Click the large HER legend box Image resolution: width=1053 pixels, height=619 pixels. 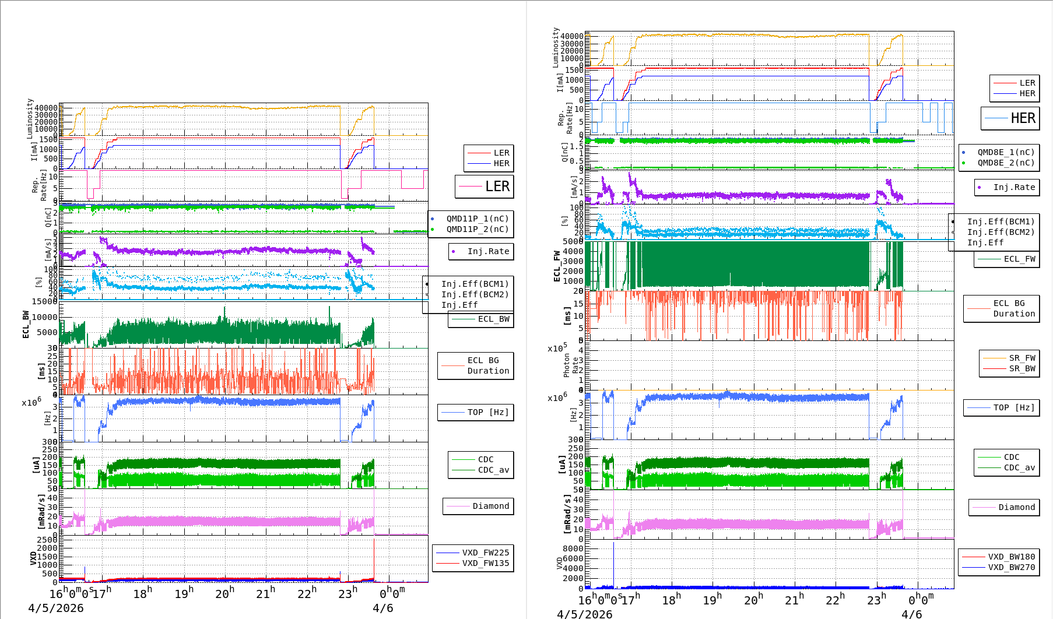(x=1010, y=118)
